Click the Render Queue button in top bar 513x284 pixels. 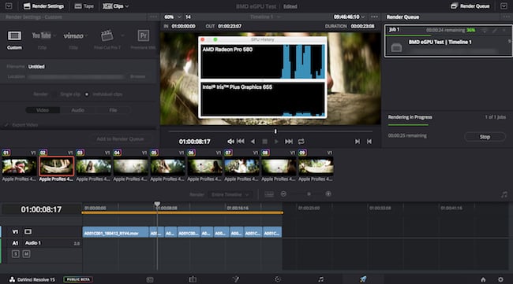pos(470,6)
